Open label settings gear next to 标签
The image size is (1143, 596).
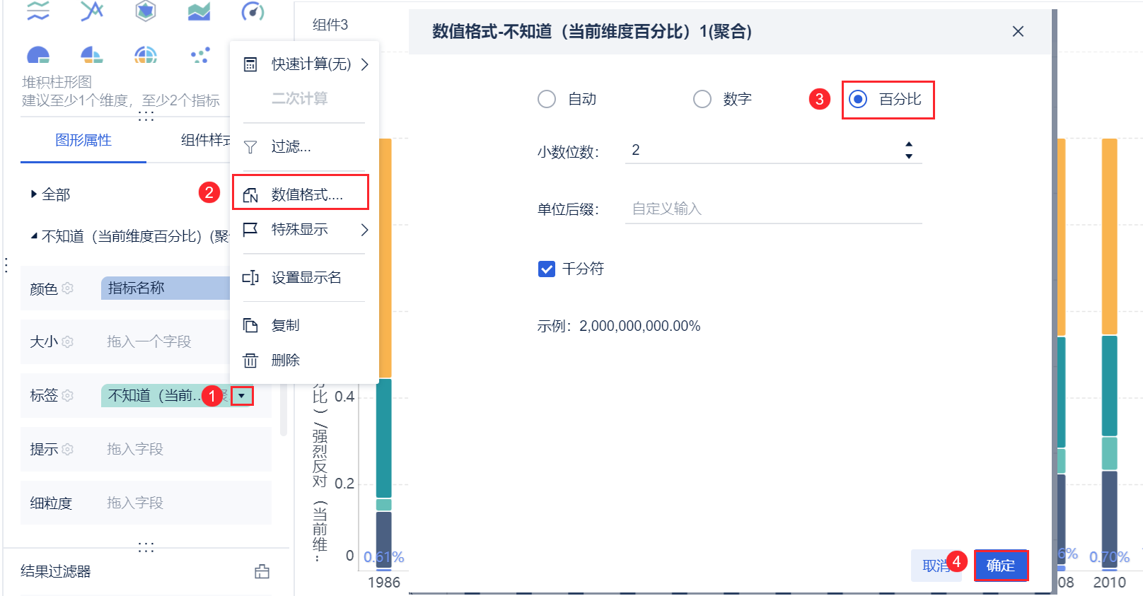tap(68, 396)
